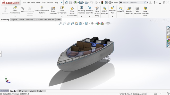This screenshot has width=170, height=95.
Task: Open the Tools menu
Action: coord(44,2)
